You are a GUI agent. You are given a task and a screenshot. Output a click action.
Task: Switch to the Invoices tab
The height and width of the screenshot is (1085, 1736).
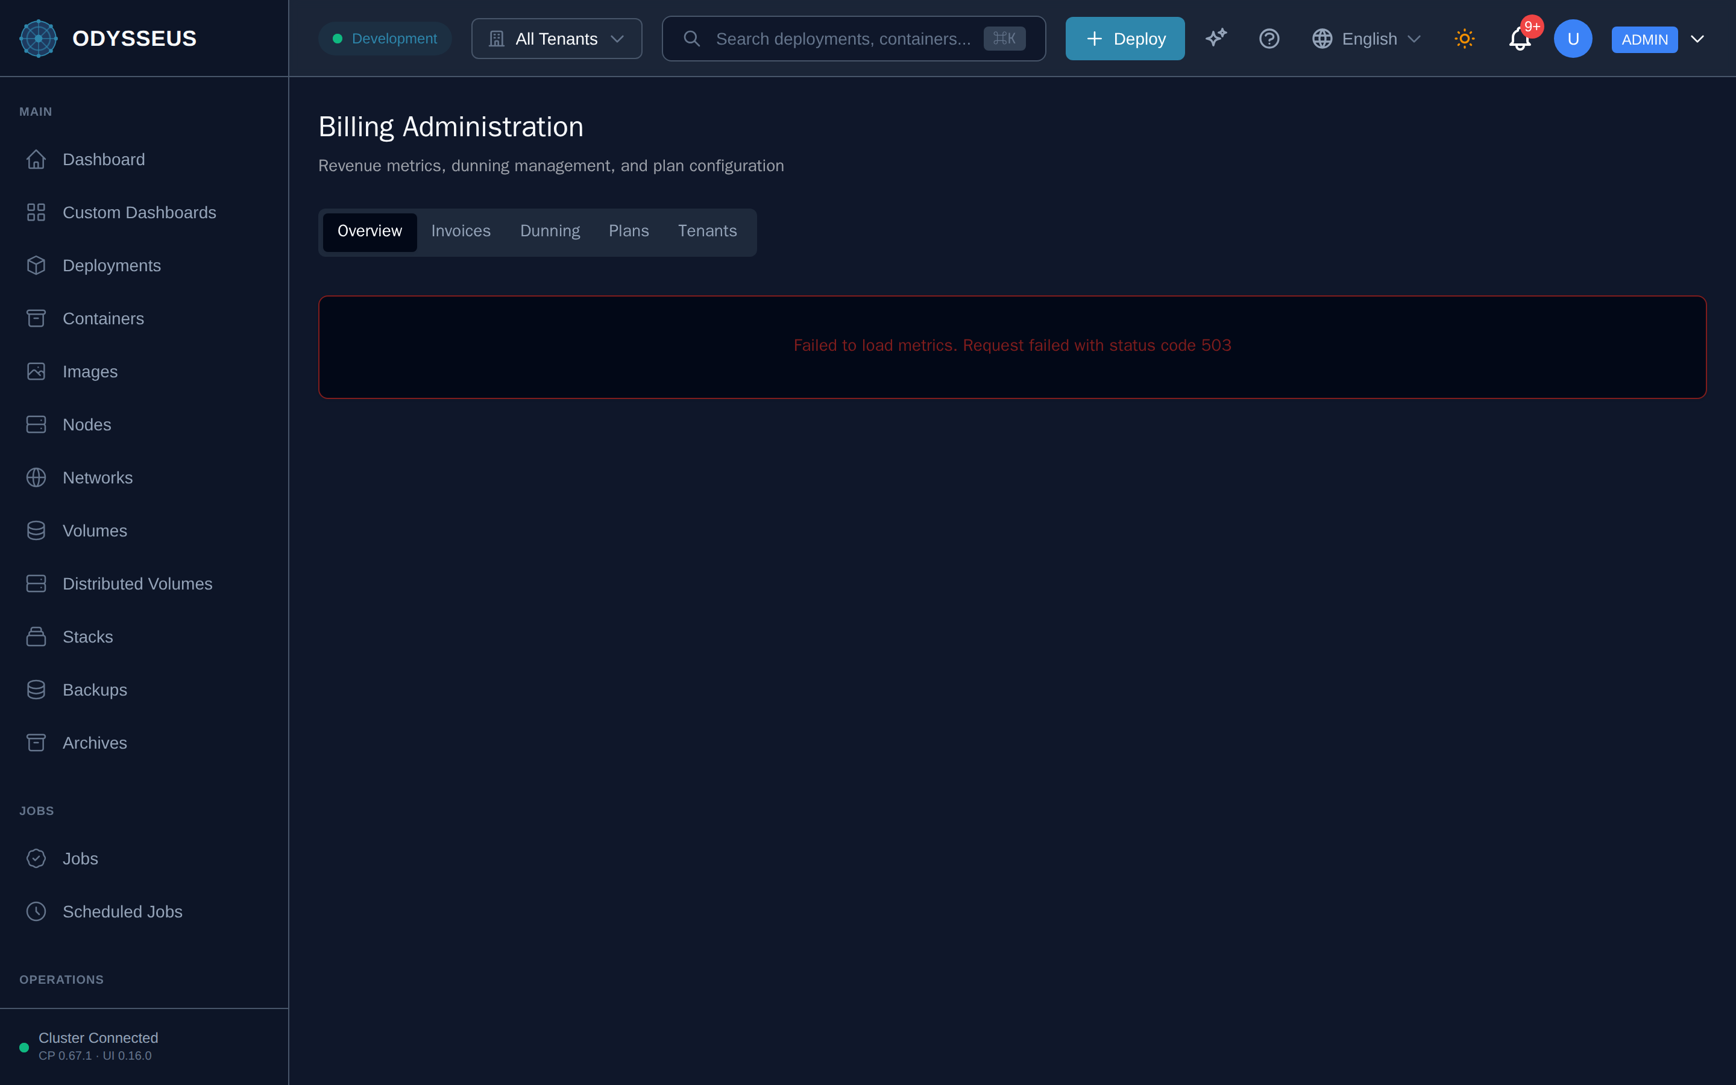point(461,231)
